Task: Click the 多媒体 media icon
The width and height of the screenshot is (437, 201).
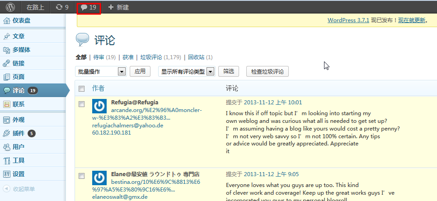Action: tap(6, 50)
